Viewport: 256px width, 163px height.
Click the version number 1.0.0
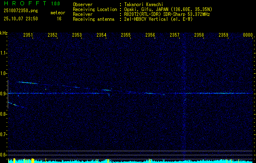pos(55,3)
